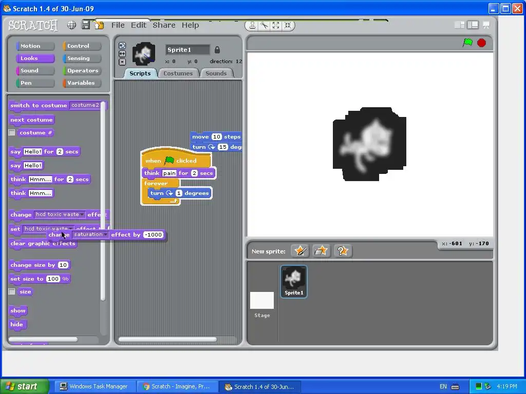This screenshot has width=526, height=394.
Task: Set rotation style to left-right flip
Action: 122,53
